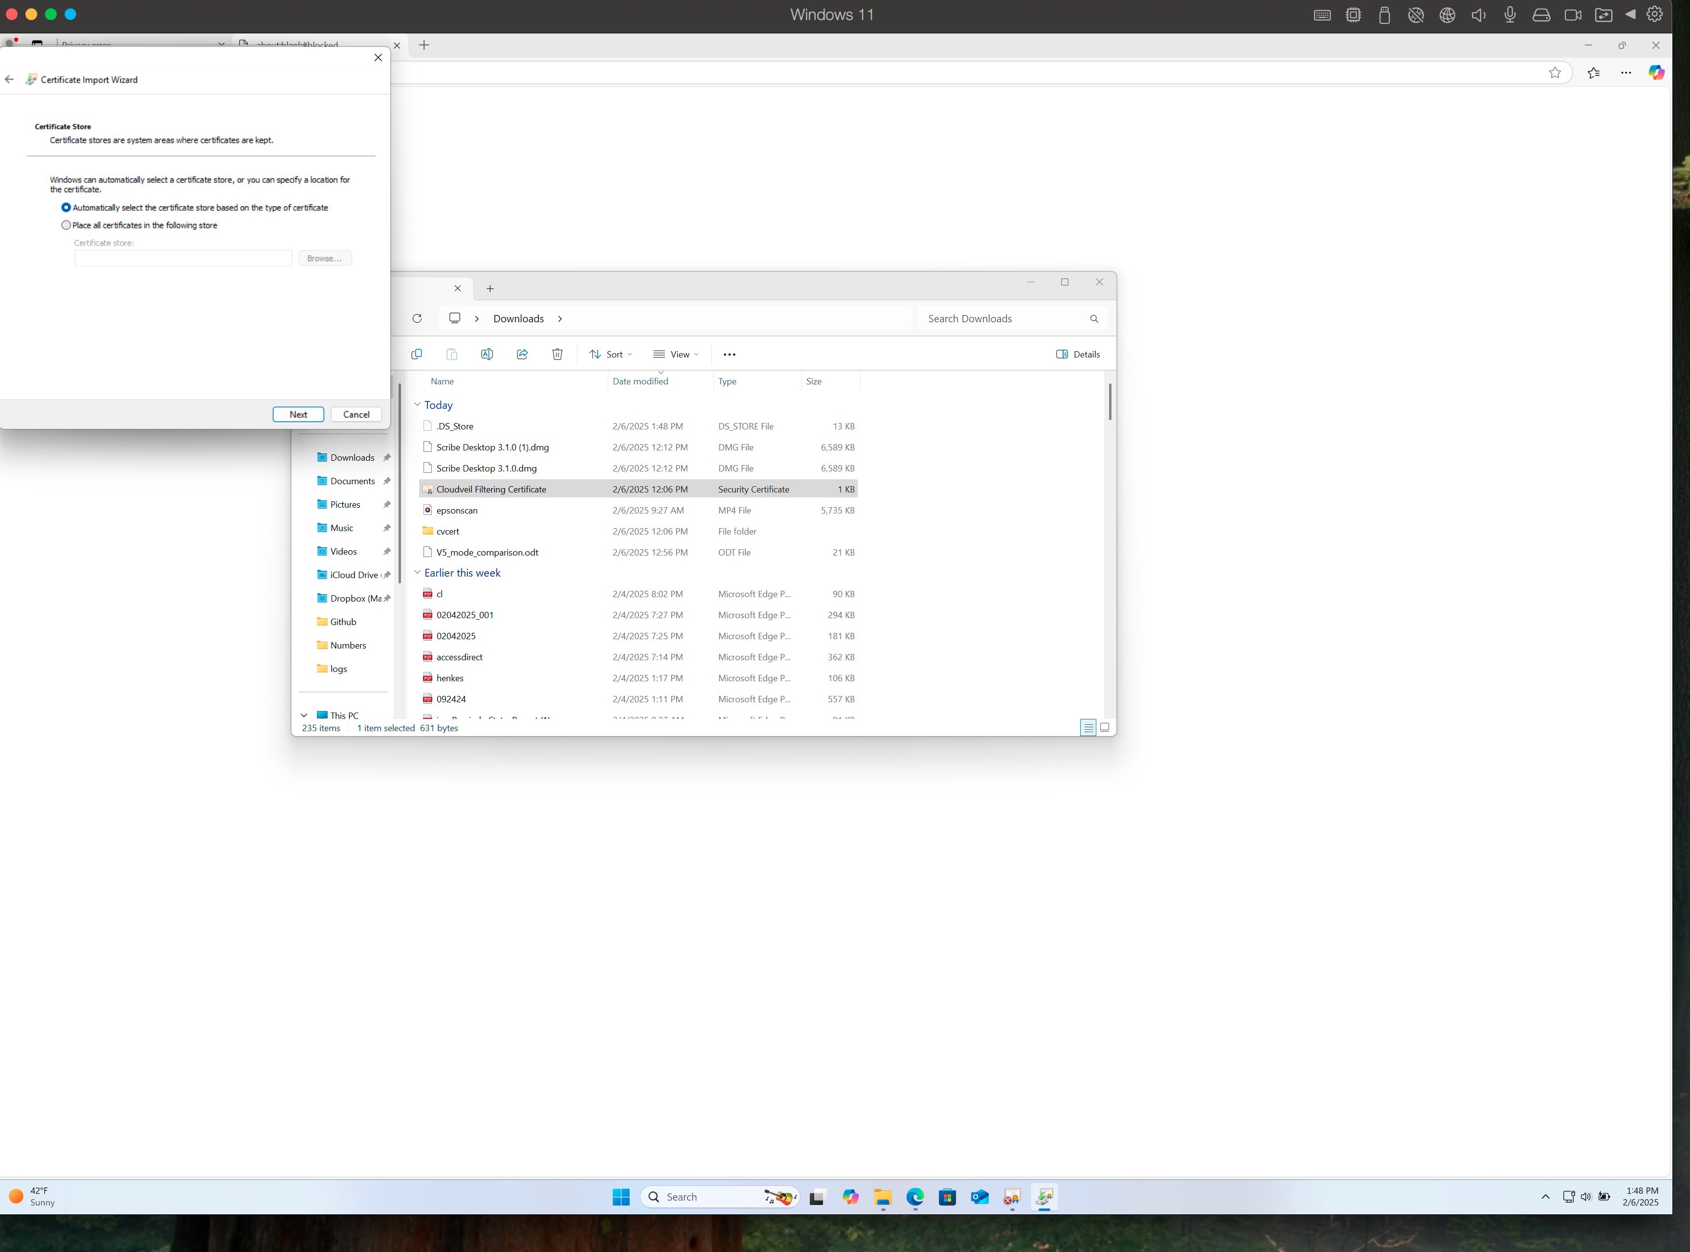Open Edge Settings and more menu
Image resolution: width=1690 pixels, height=1252 pixels.
(1626, 73)
